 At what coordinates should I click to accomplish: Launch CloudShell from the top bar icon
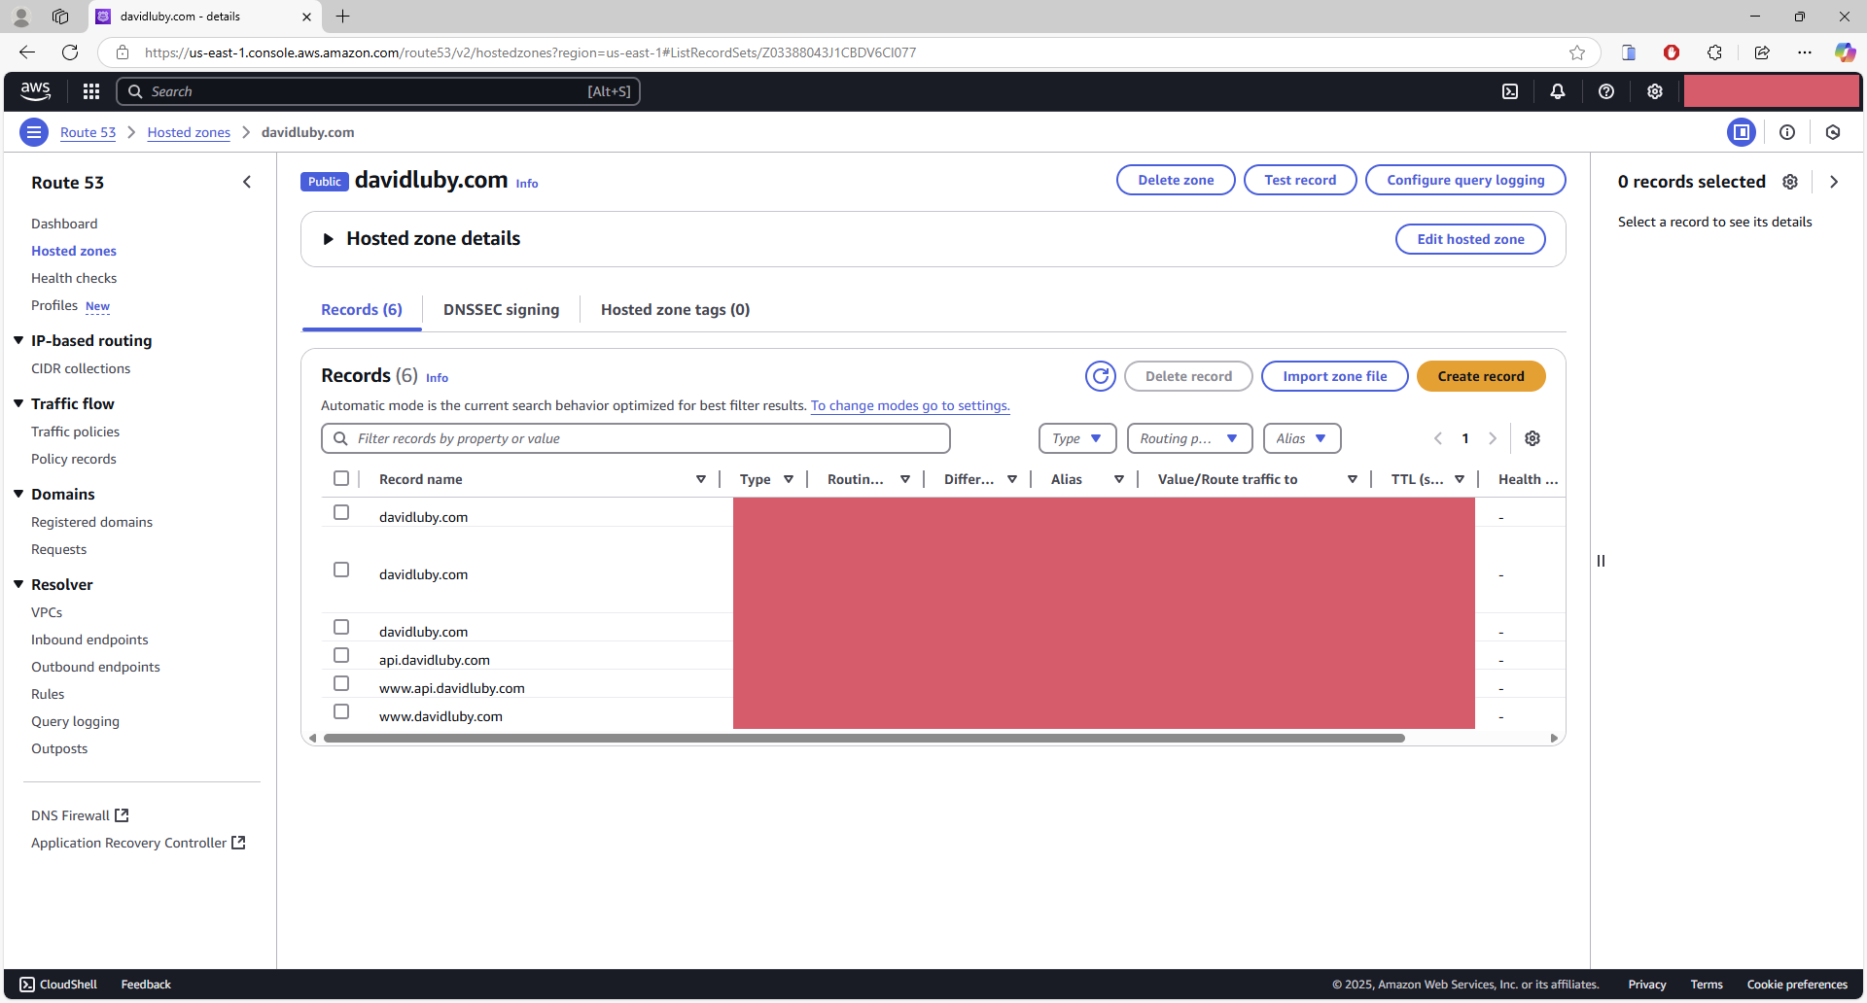1510,91
